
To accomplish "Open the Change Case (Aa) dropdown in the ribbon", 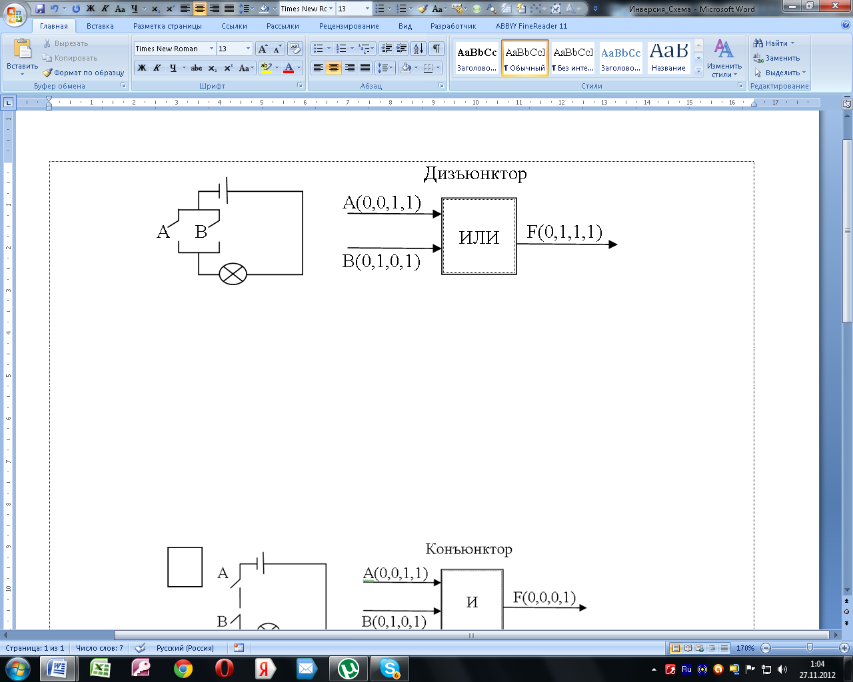I will point(246,68).
